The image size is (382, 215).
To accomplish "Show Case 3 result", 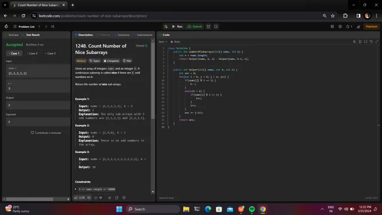I will click(51, 53).
